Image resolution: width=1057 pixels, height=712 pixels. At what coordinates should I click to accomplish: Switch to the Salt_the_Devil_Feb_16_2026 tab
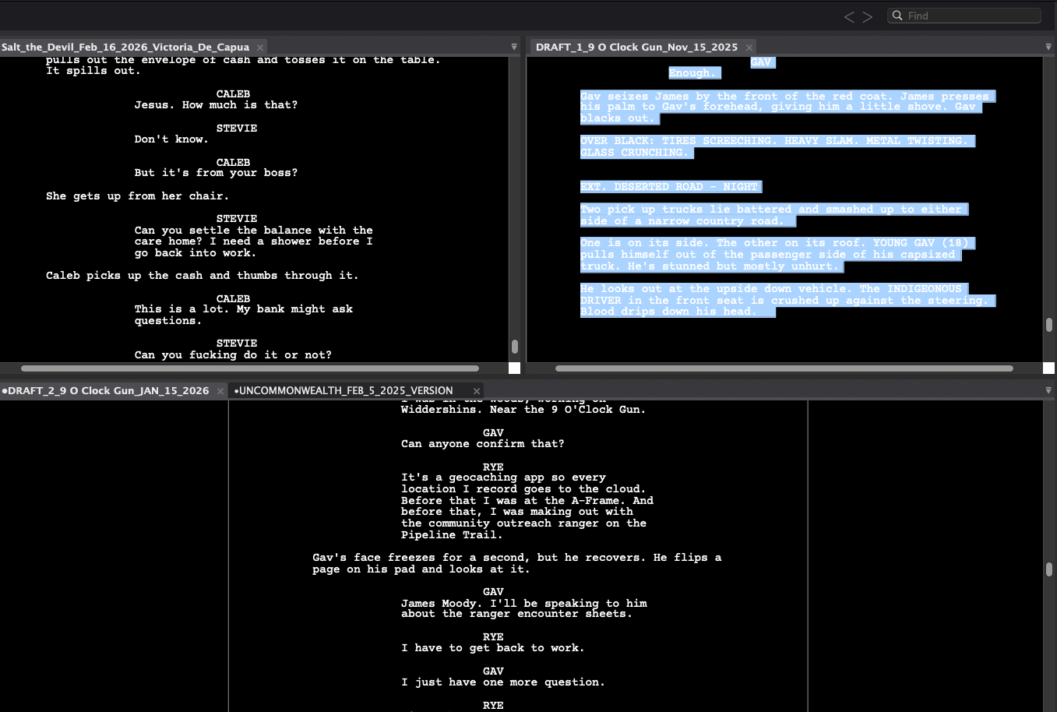125,48
